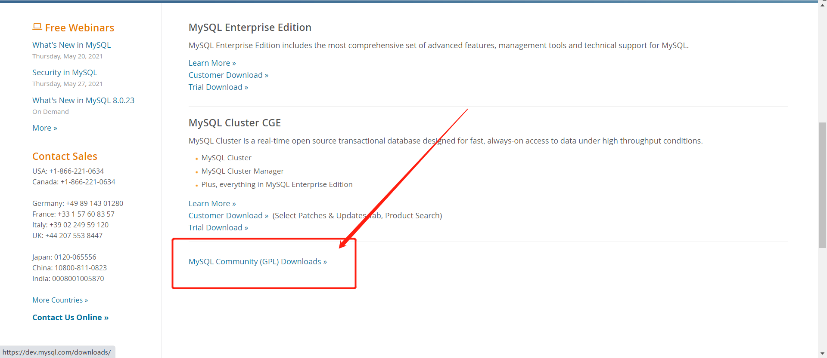Click the India phone number 0008001005870

(x=78, y=279)
